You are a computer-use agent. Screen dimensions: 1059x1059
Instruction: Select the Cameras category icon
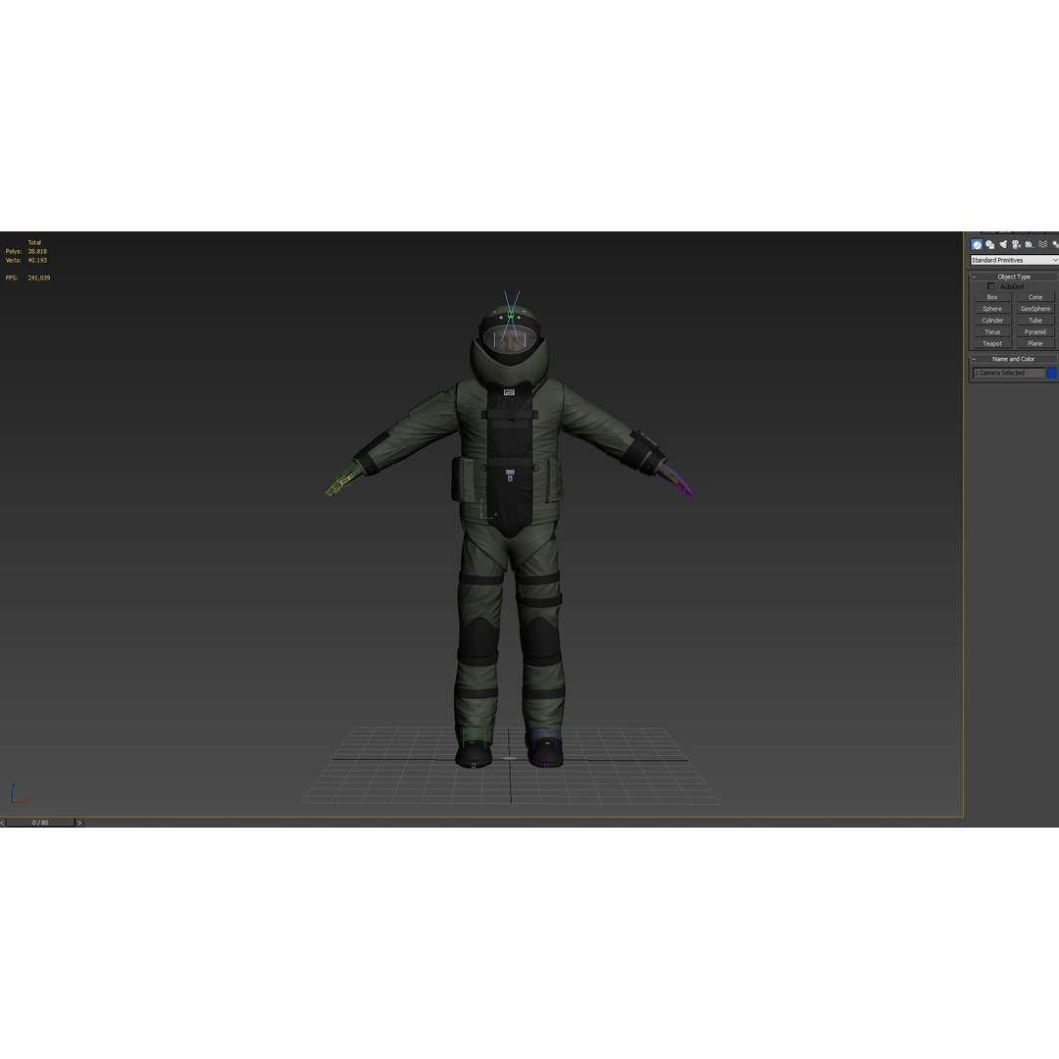pyautogui.click(x=1016, y=244)
